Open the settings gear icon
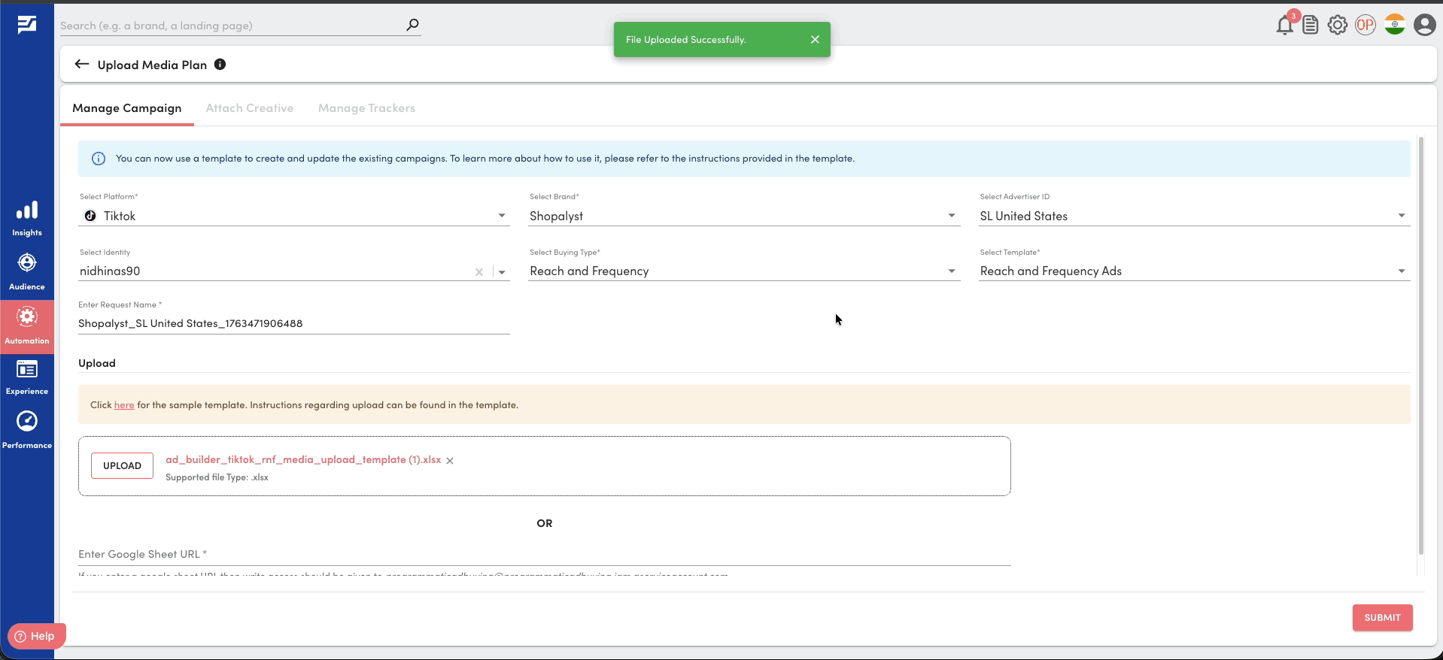This screenshot has width=1443, height=660. pyautogui.click(x=1338, y=25)
